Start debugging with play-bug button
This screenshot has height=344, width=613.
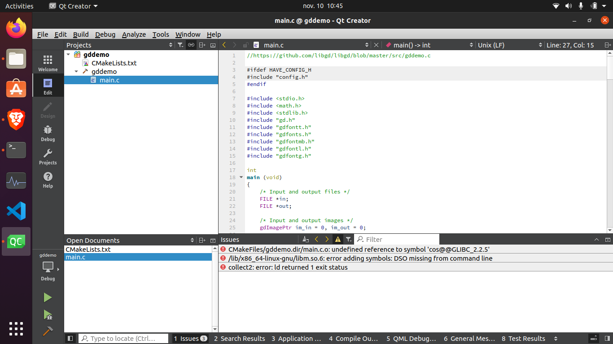(x=48, y=314)
